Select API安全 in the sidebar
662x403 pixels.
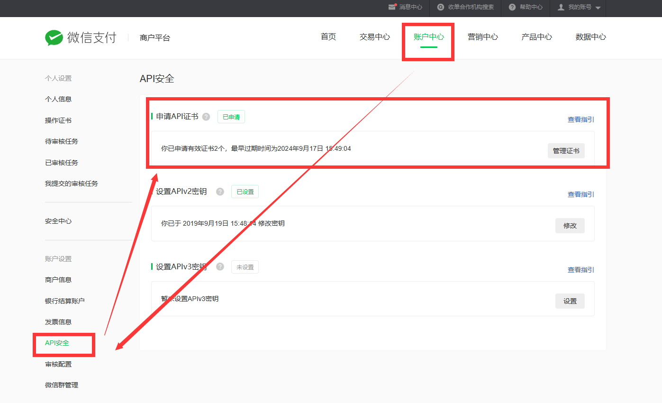point(57,343)
